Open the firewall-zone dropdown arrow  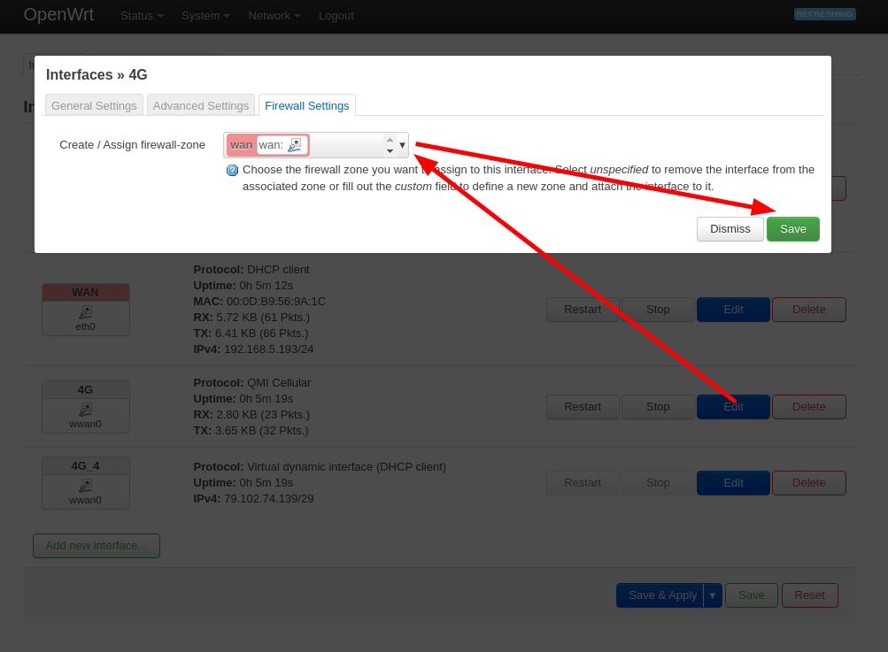coord(402,145)
